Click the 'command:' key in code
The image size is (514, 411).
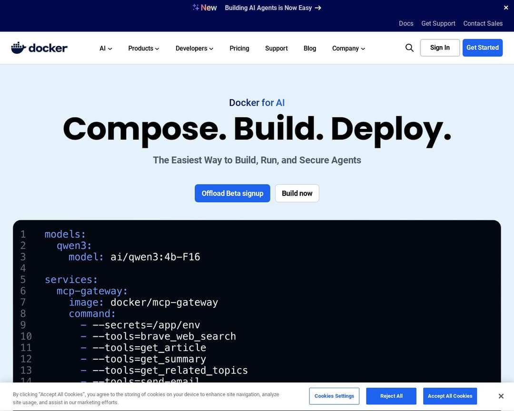(x=92, y=313)
